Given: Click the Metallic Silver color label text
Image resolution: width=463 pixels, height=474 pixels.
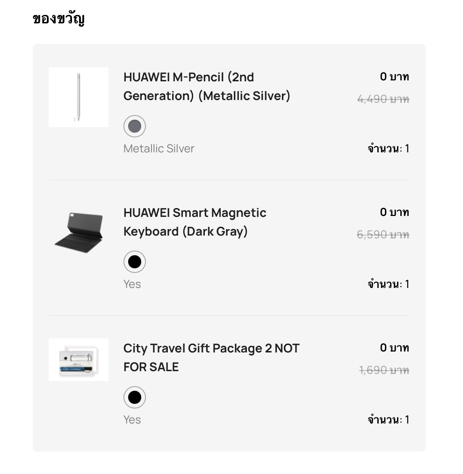Looking at the screenshot, I should point(159,149).
